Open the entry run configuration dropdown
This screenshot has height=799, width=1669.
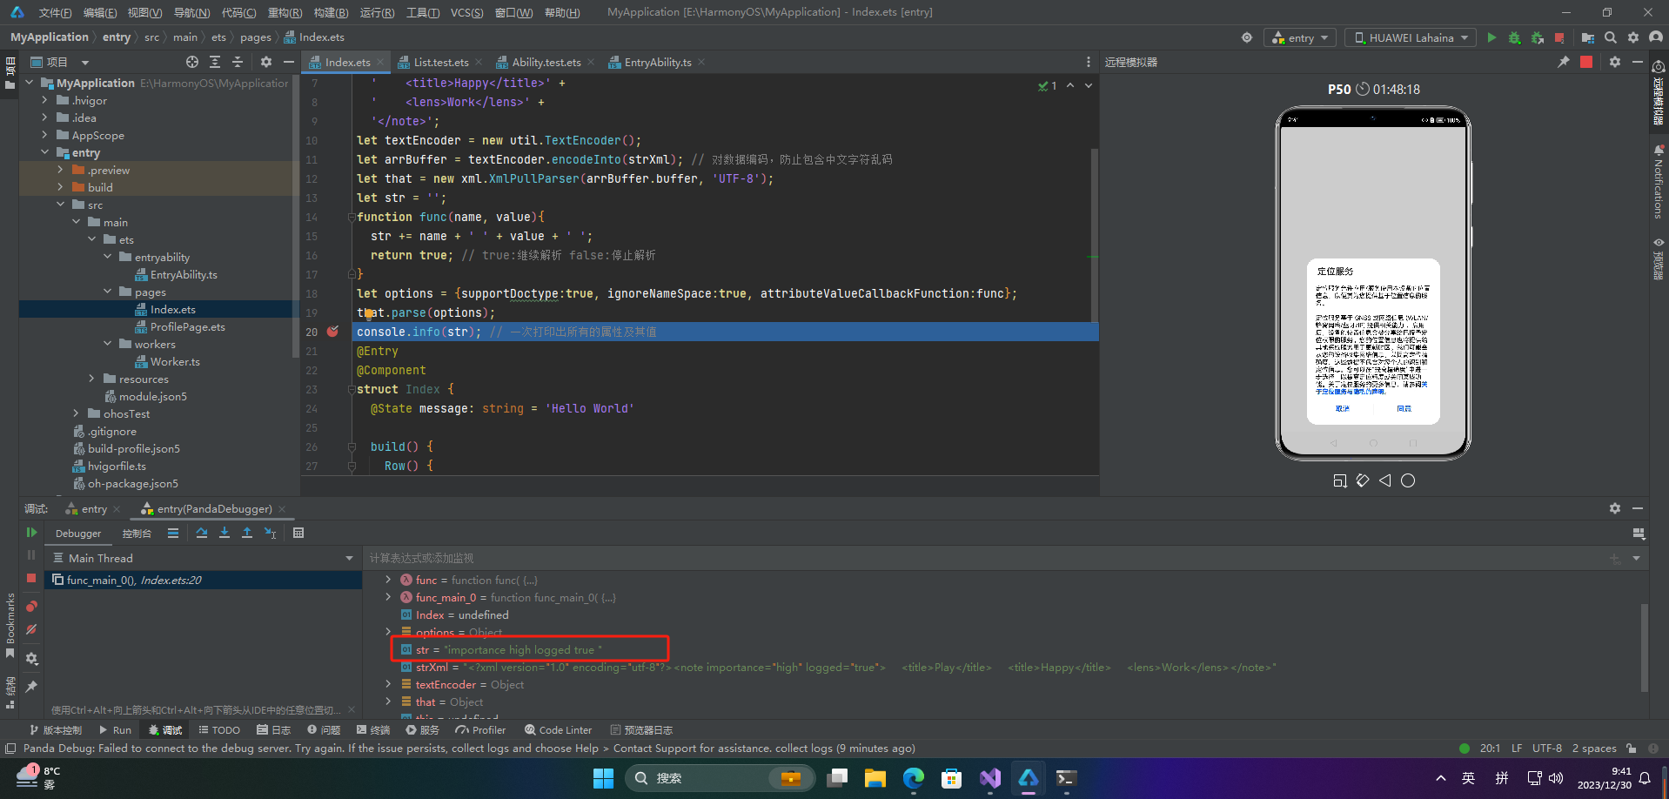[1300, 37]
